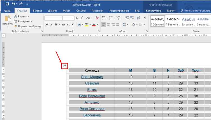Apply a multilevel list

pos(118,18)
